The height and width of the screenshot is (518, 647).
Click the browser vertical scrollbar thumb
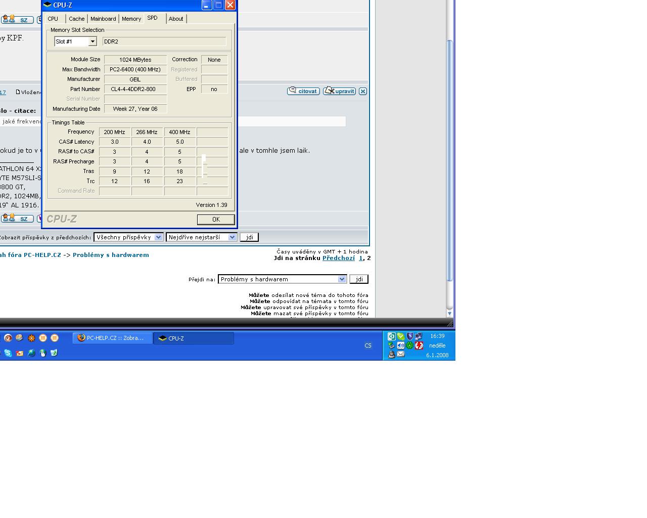(x=450, y=160)
